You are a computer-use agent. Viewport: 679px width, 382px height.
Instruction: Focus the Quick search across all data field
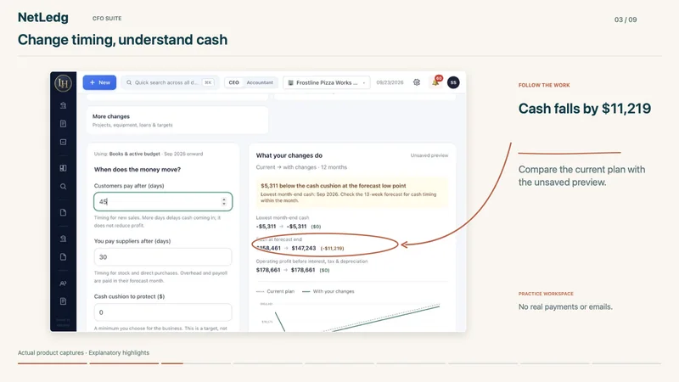[170, 82]
